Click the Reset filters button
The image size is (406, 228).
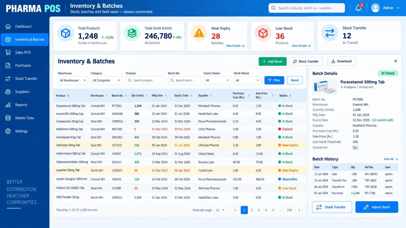(x=295, y=80)
